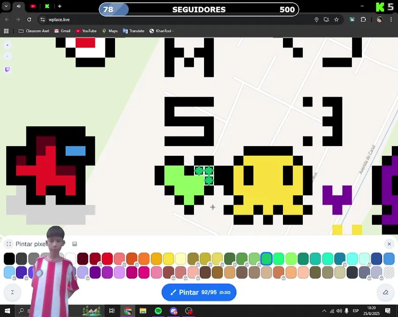
Task: Open the Windows notification center
Action: point(388,311)
